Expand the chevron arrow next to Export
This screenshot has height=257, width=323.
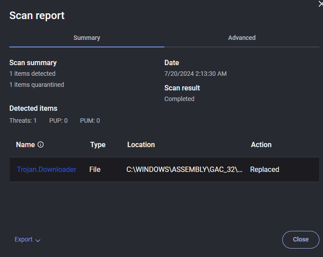(38, 240)
